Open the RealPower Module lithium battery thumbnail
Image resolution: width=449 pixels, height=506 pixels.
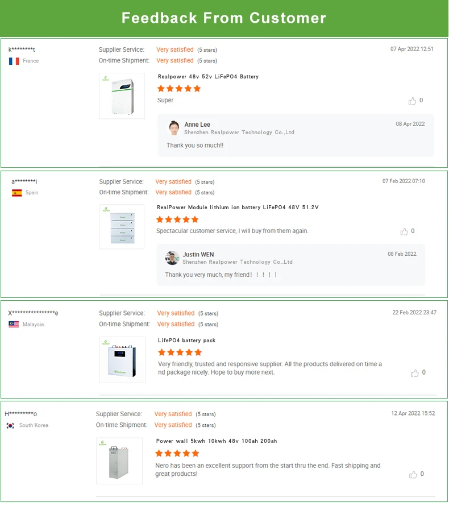[x=122, y=226]
